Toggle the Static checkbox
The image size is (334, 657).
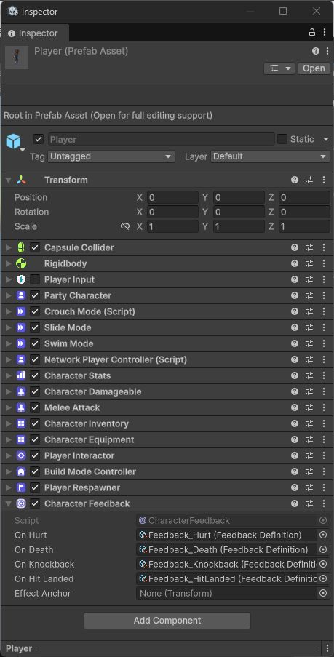click(282, 139)
